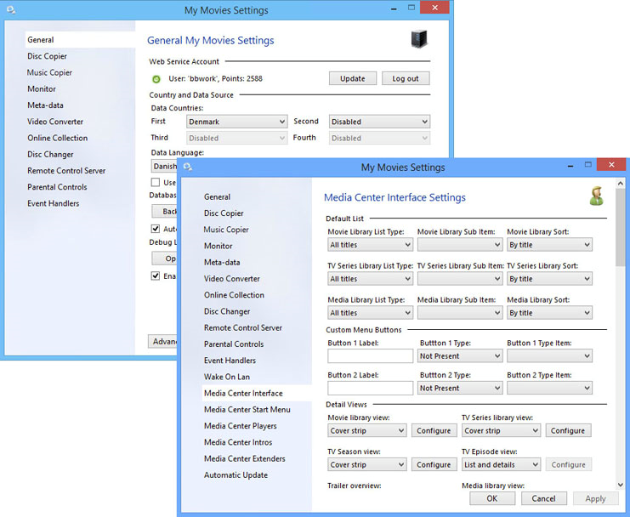630x517 pixels.
Task: Open Buttton 2 Type dropdown
Action: [460, 388]
